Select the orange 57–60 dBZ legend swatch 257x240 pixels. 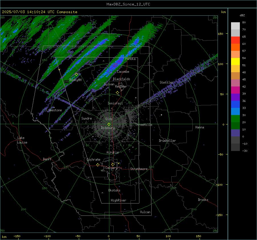click(x=235, y=47)
